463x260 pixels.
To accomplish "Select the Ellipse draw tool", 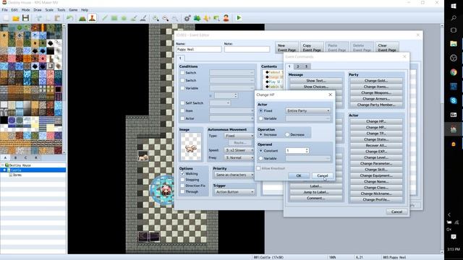I will point(124,18).
